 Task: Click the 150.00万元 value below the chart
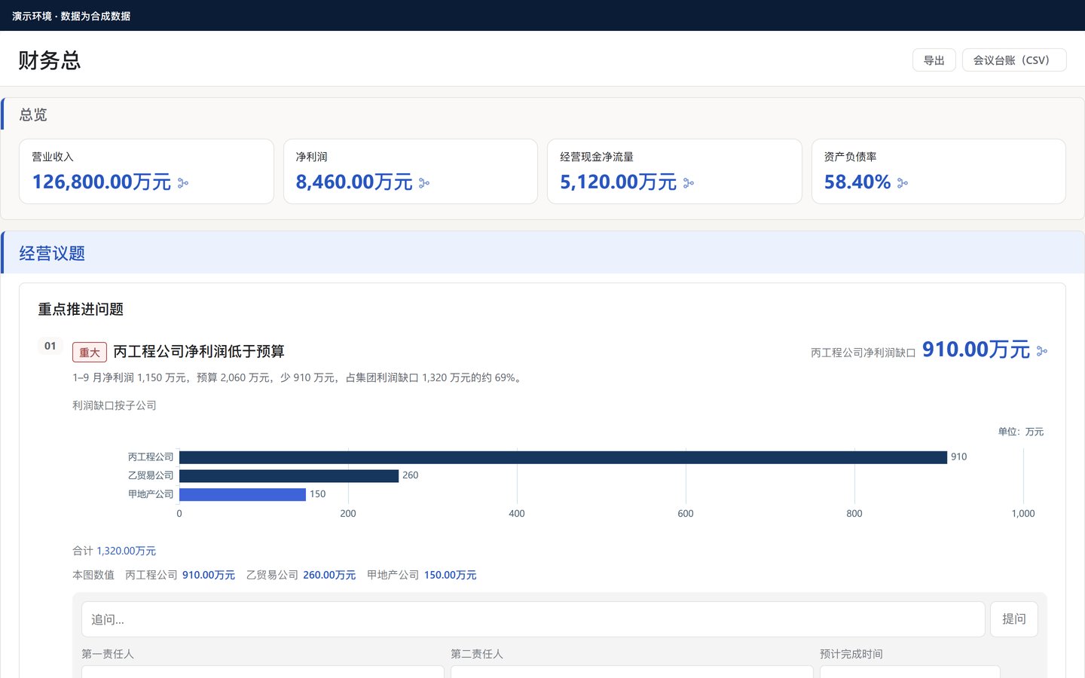point(450,575)
